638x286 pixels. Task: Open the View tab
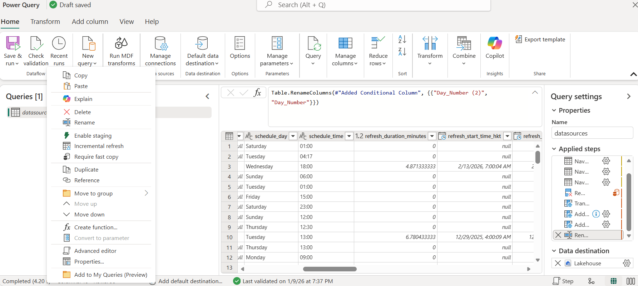click(x=127, y=21)
